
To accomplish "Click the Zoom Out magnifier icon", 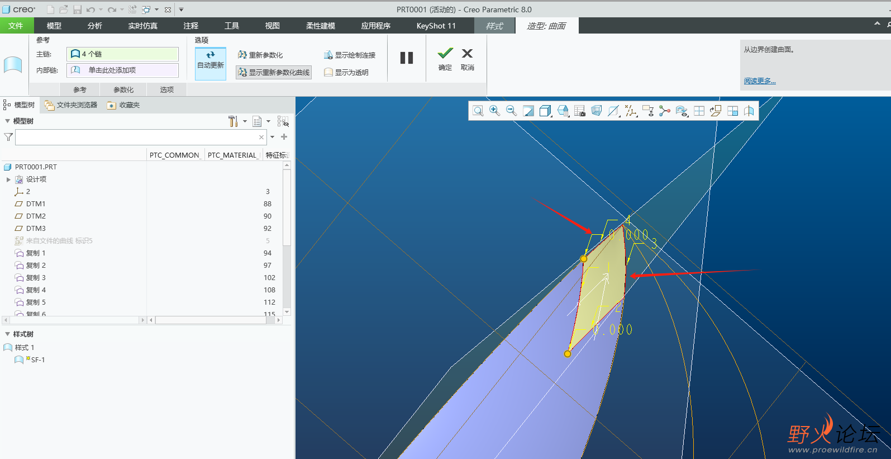I will click(x=511, y=111).
